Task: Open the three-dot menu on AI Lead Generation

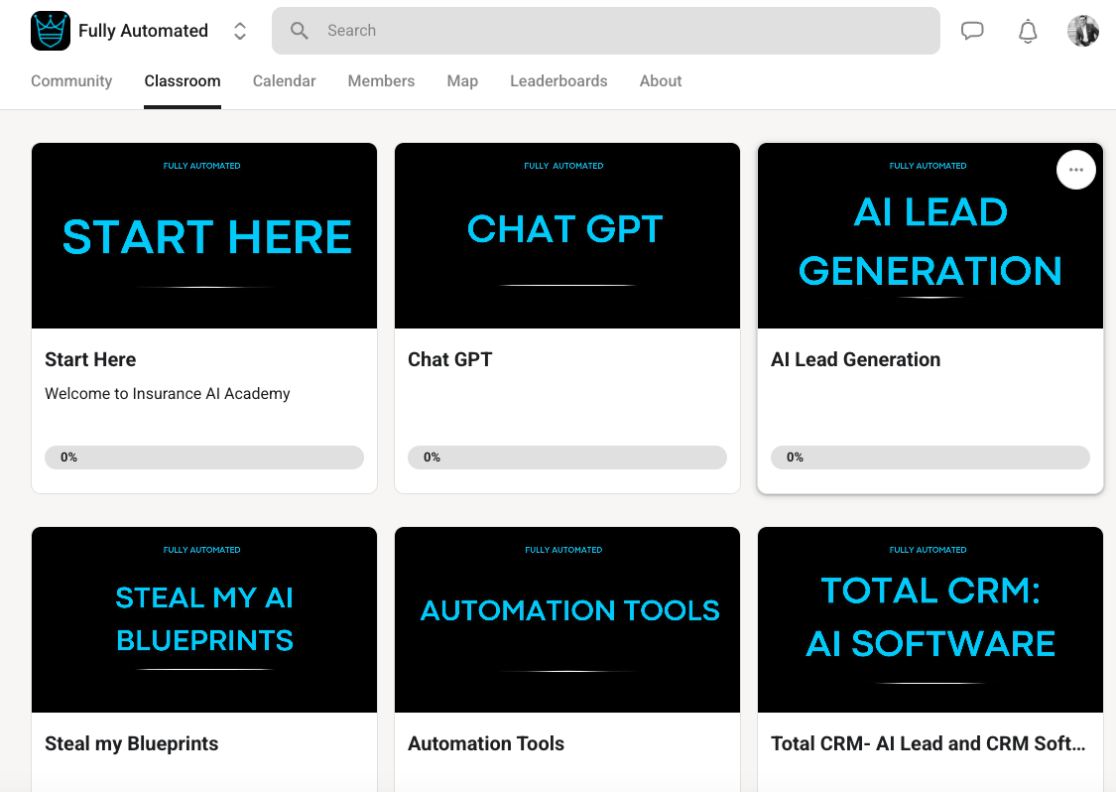Action: click(x=1076, y=170)
